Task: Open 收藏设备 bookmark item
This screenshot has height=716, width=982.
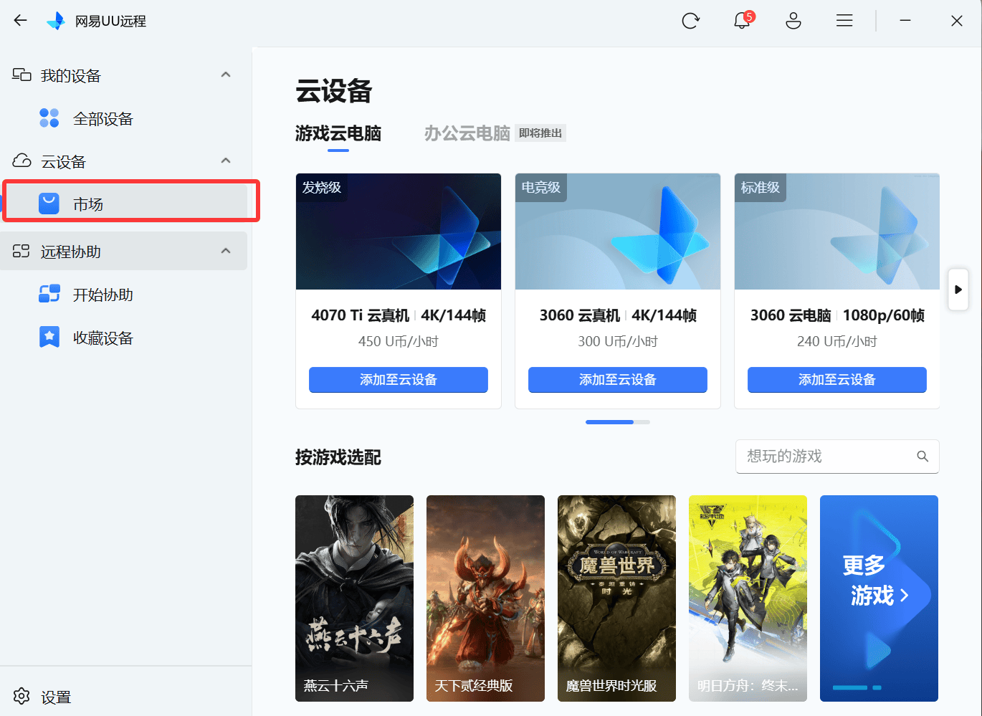Action: tap(103, 338)
